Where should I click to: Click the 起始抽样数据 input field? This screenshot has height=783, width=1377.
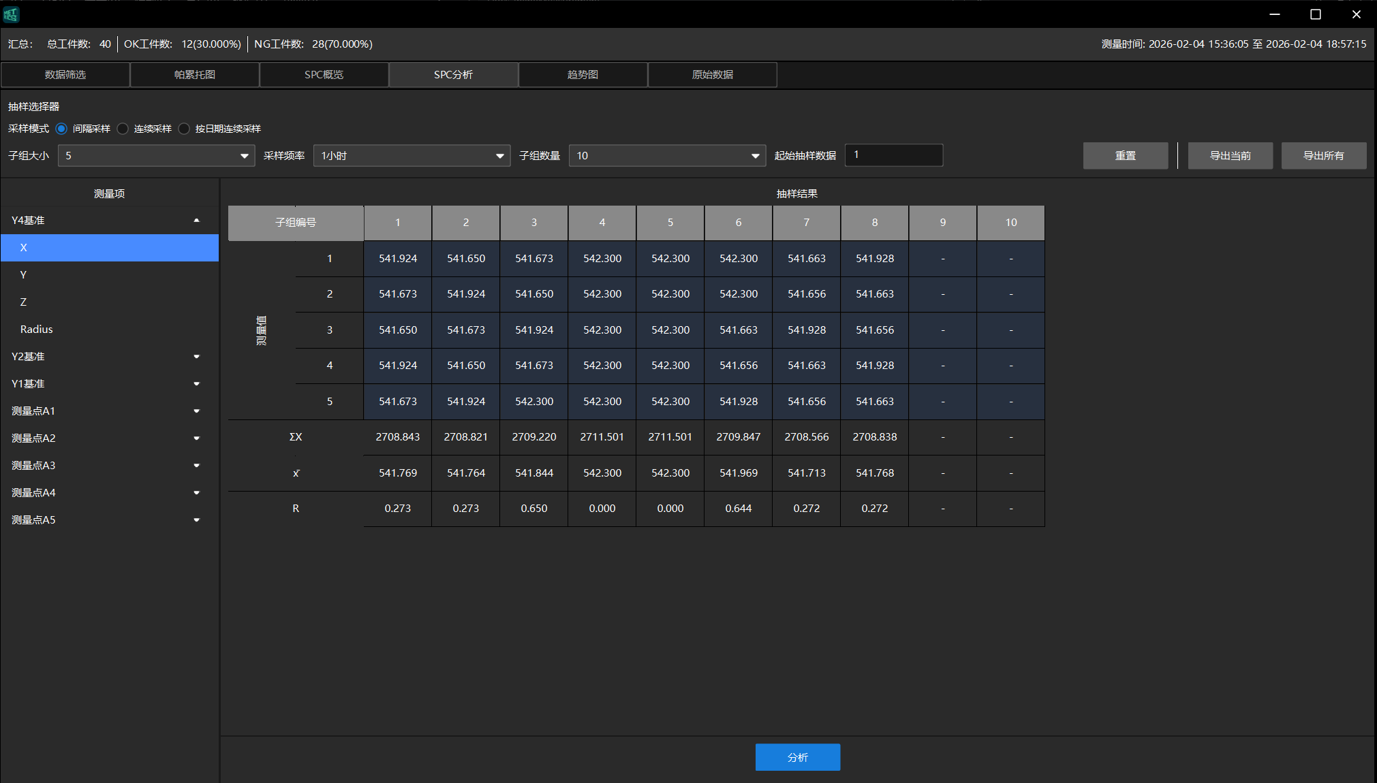(893, 155)
